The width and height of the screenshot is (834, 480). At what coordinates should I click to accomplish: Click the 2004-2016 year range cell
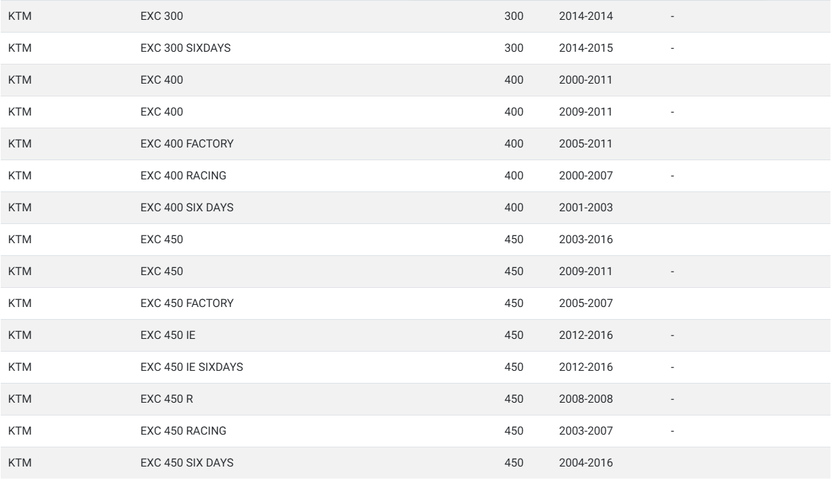pos(586,462)
